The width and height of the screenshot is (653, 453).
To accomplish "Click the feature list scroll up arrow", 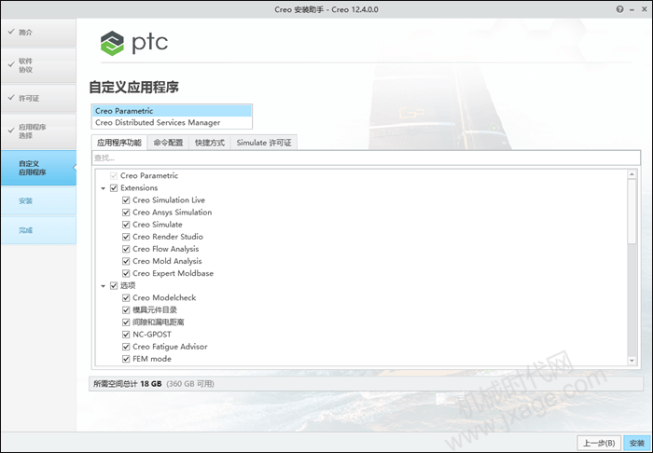I will [x=632, y=174].
